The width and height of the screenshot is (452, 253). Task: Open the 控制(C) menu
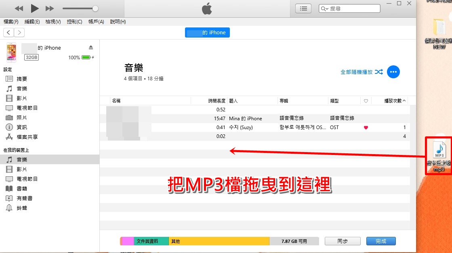pos(74,21)
